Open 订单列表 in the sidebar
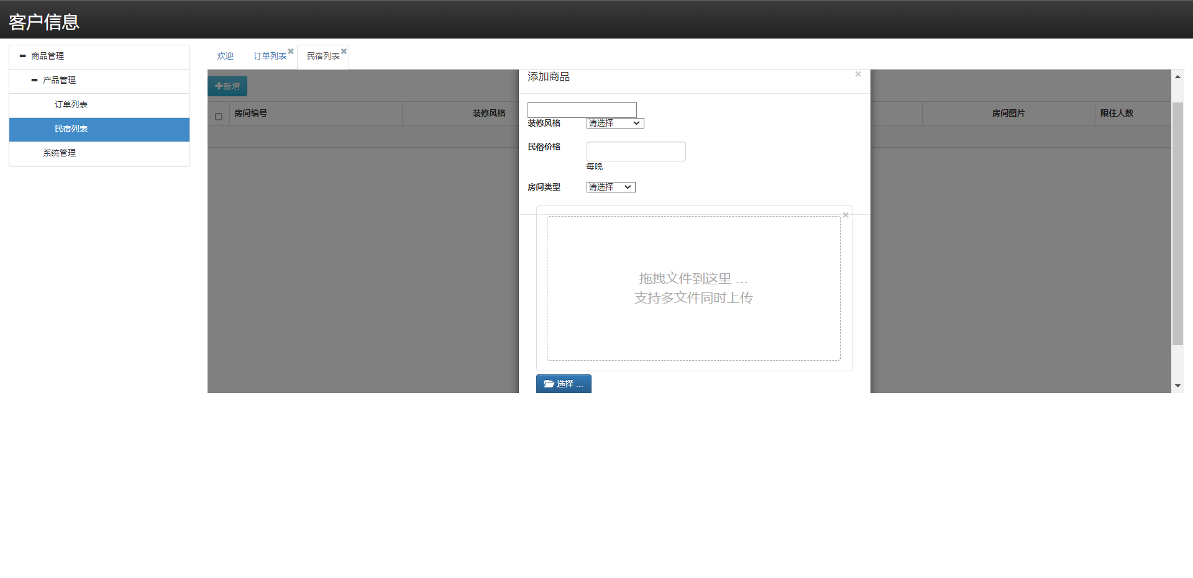This screenshot has width=1193, height=578. tap(99, 105)
